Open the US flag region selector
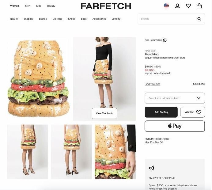Viewport: 212px width, 190px height. point(166,6)
